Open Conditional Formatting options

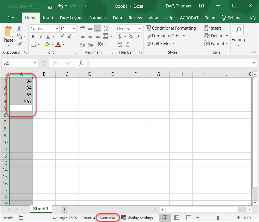click(172, 28)
